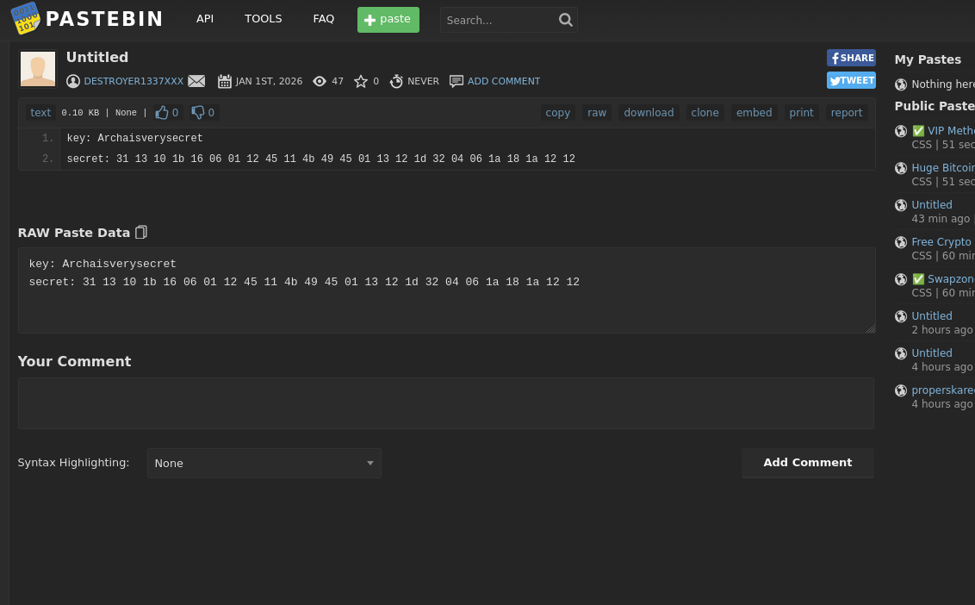
Task: Click the thumbs up like icon
Action: [162, 113]
